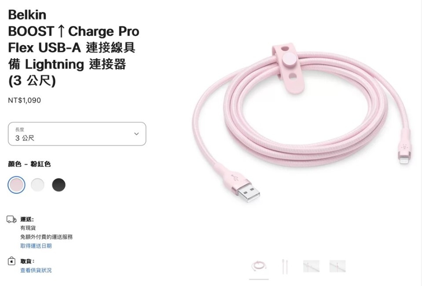
Task: Click the 3 公尺 selected length value
Action: tap(25, 138)
